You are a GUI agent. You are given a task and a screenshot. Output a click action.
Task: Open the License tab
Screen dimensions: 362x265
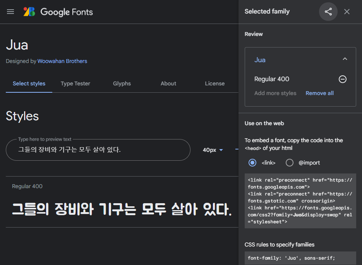tap(215, 83)
